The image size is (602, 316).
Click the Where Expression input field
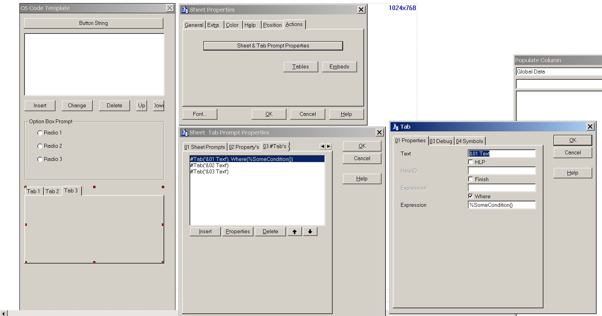501,205
